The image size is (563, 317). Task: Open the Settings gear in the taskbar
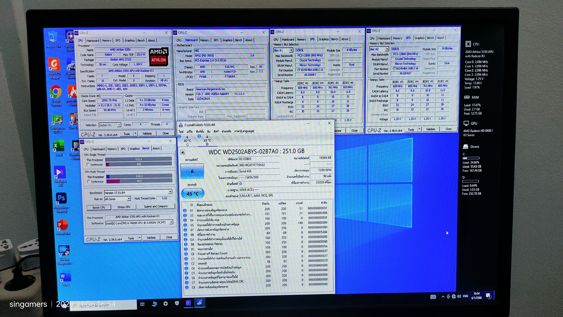click(165, 303)
